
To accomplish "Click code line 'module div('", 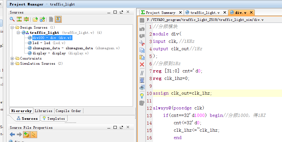I will pyautogui.click(x=167, y=34).
